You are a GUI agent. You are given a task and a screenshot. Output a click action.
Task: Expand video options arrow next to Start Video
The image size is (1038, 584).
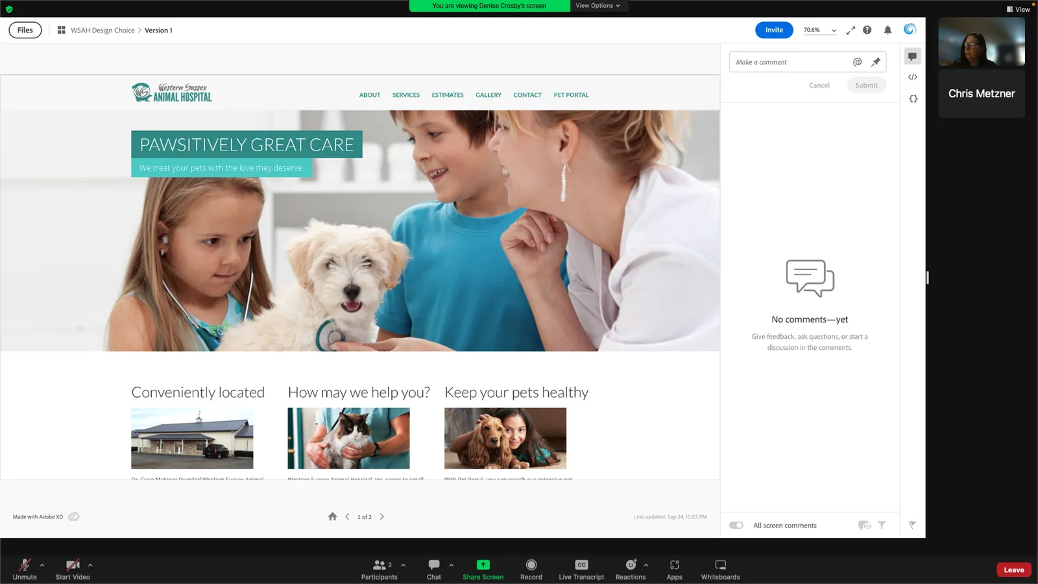pos(90,565)
